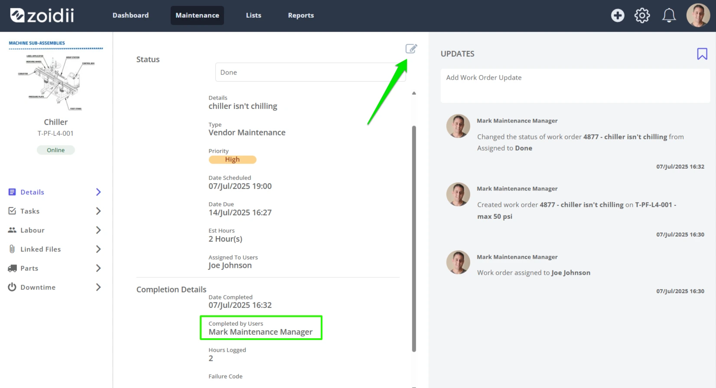Click Date Scheduled value 07/Jul/2025 19:00
Viewport: 716px width, 388px height.
(240, 186)
